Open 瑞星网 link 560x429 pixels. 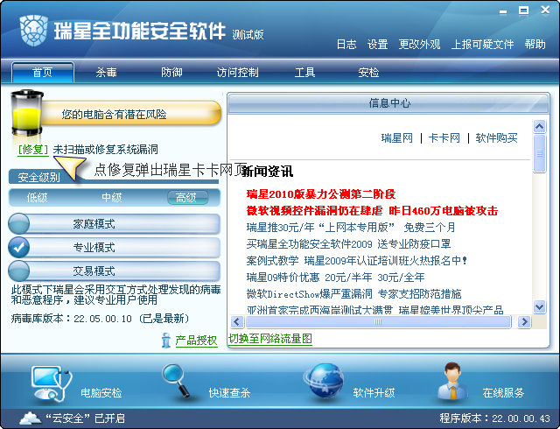click(x=396, y=138)
